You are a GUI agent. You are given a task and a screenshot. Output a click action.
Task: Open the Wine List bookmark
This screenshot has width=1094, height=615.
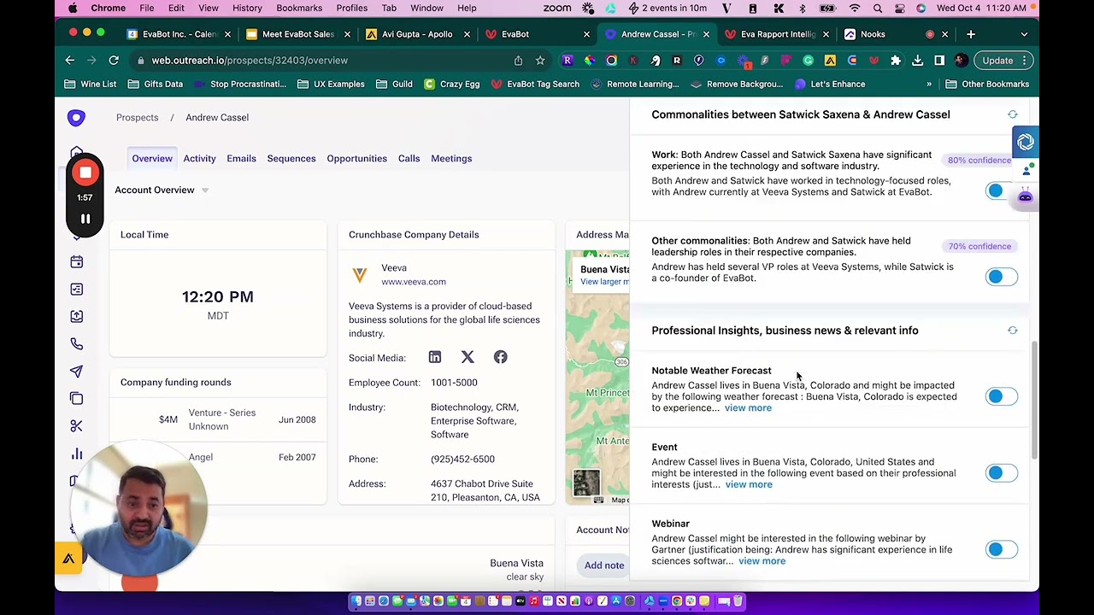(91, 85)
